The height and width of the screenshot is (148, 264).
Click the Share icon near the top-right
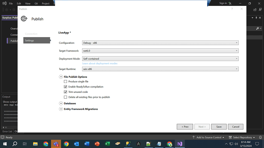click(255, 9)
